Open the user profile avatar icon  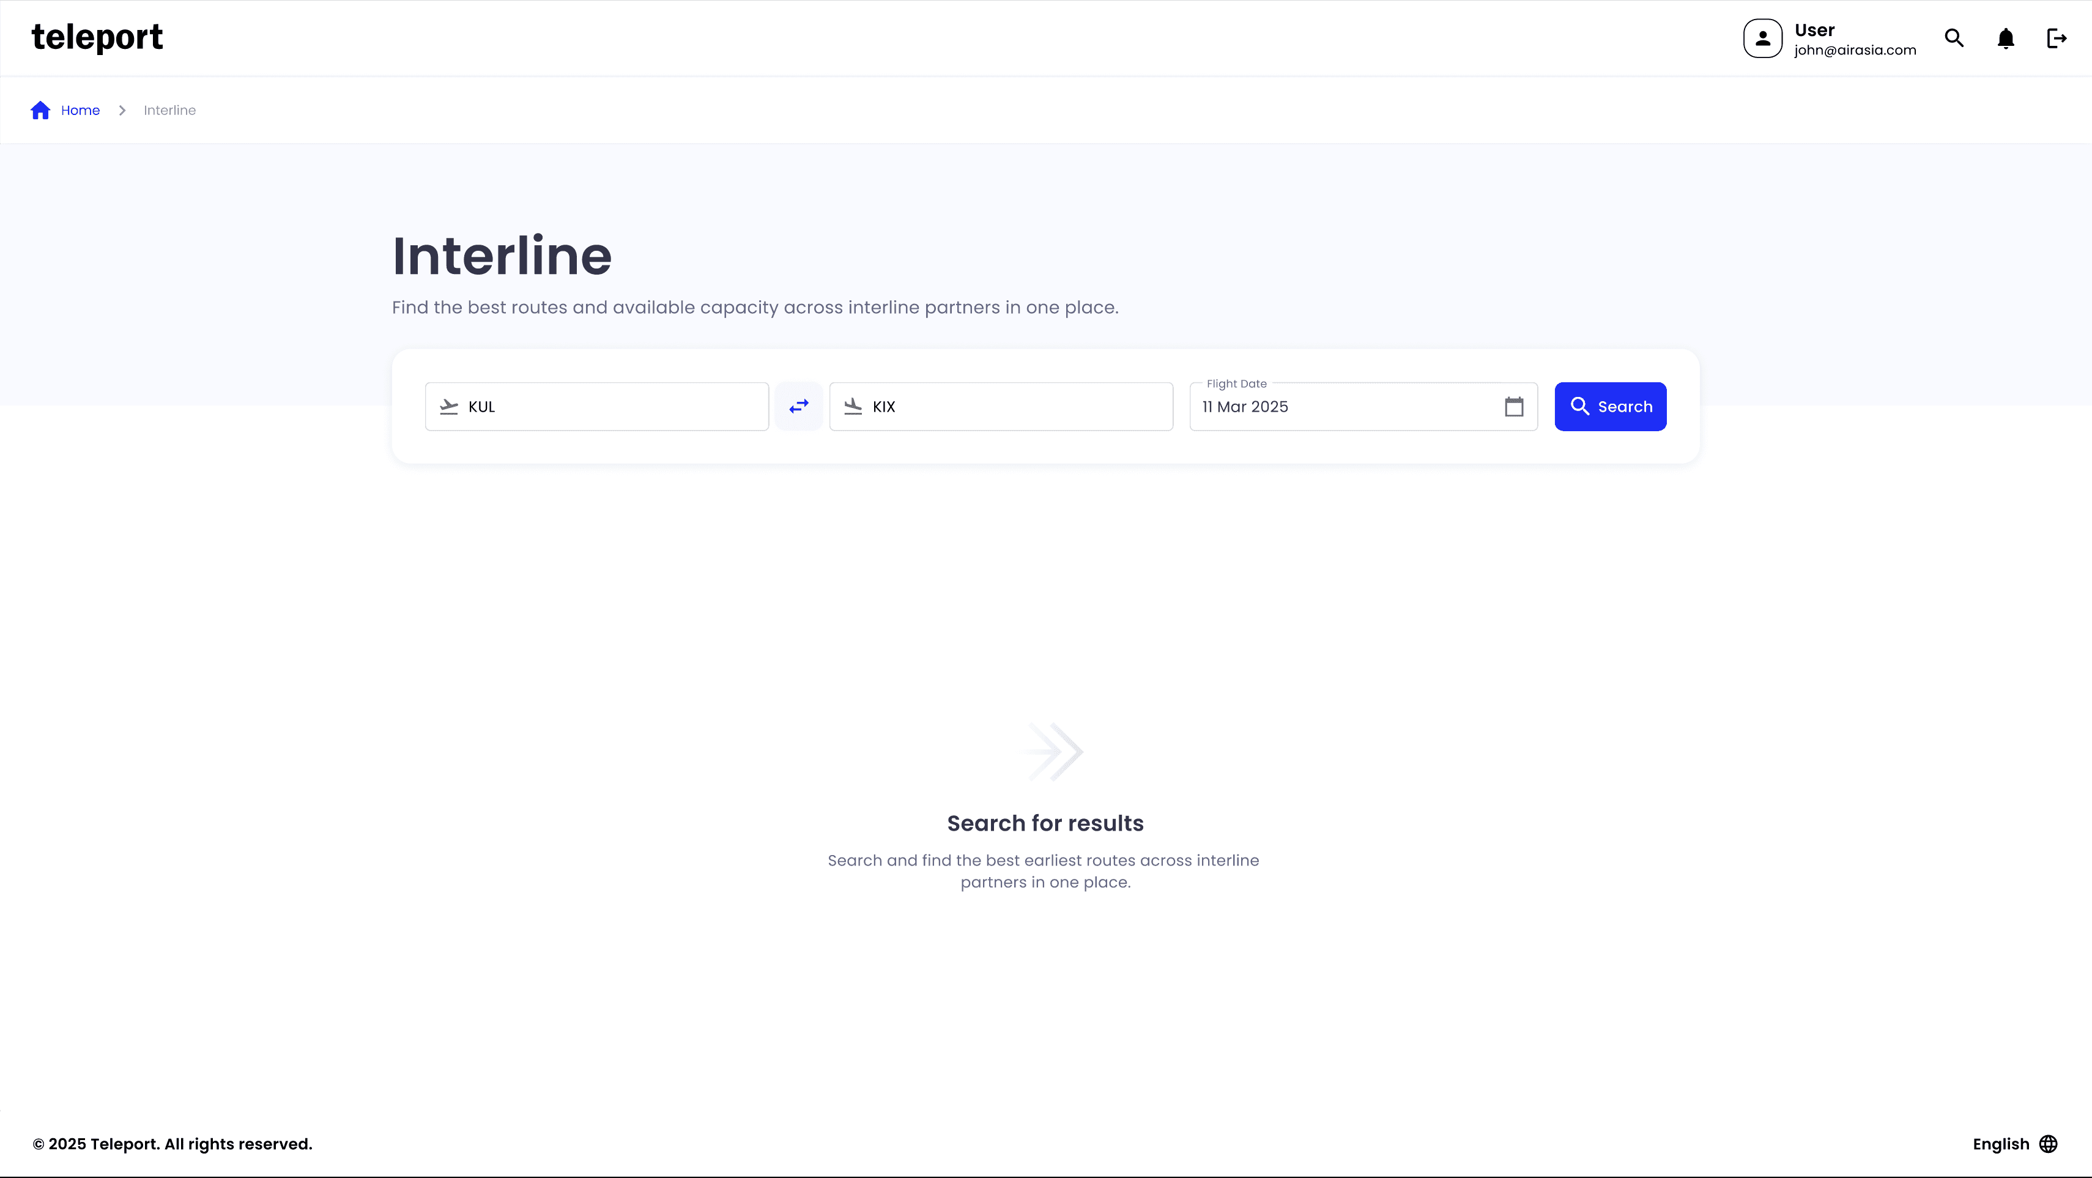click(x=1762, y=38)
